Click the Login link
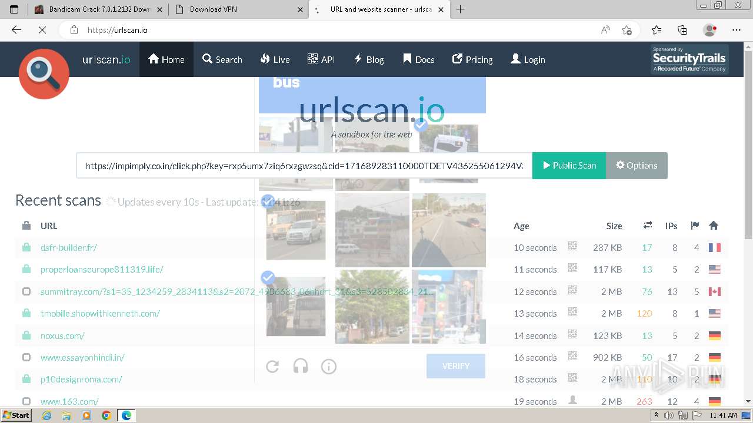The width and height of the screenshot is (753, 423). click(x=528, y=59)
